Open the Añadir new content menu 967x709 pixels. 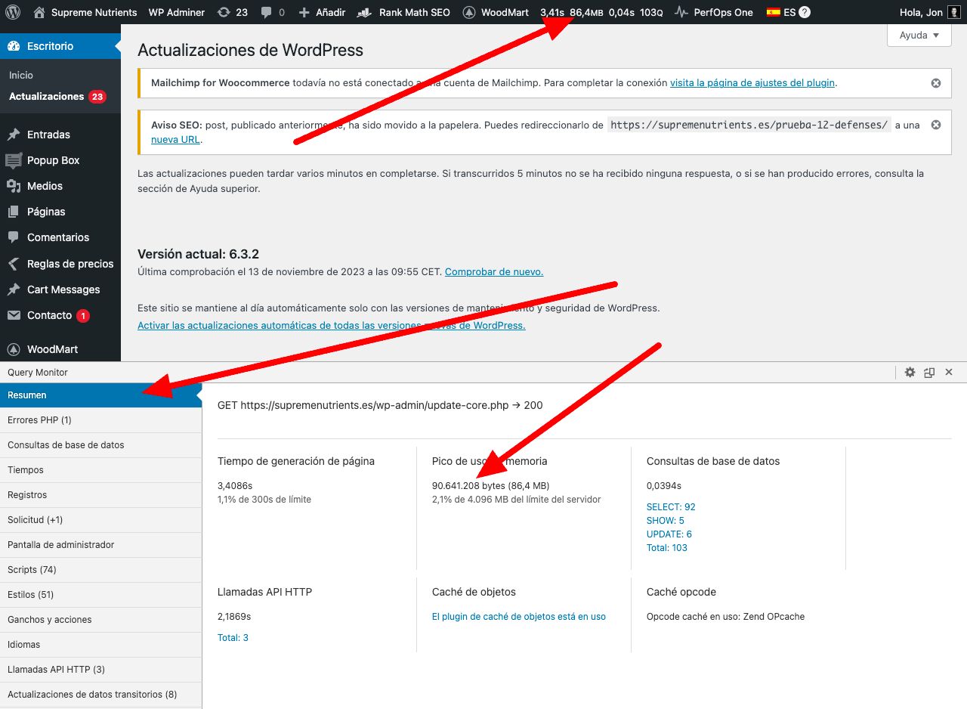pos(322,12)
